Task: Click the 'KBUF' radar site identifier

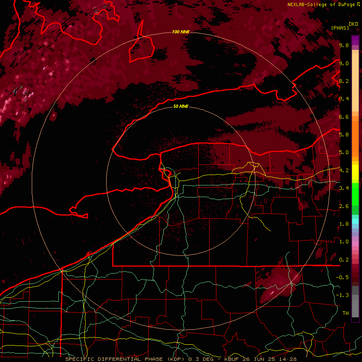Action: pos(232,359)
